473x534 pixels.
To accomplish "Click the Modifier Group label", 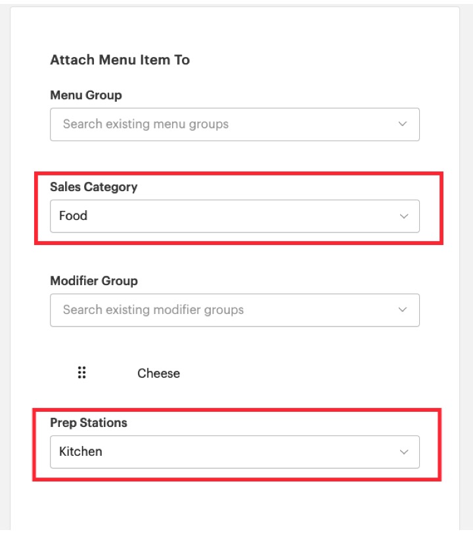I will tap(94, 281).
